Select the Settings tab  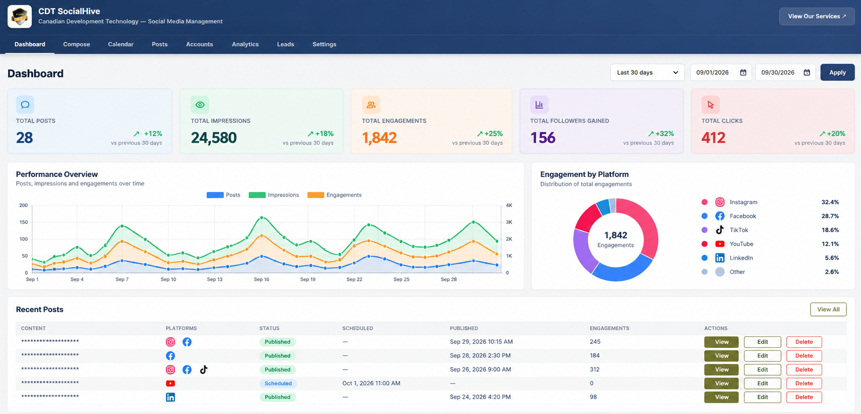click(324, 44)
